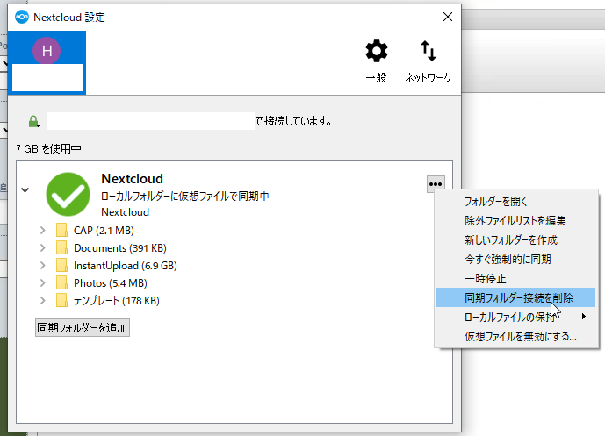Image resolution: width=605 pixels, height=436 pixels.
Task: Choose 今すぐ強制的に同期 menu entry
Action: tap(515, 259)
